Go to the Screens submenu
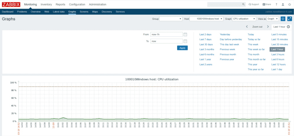 pos(84,11)
